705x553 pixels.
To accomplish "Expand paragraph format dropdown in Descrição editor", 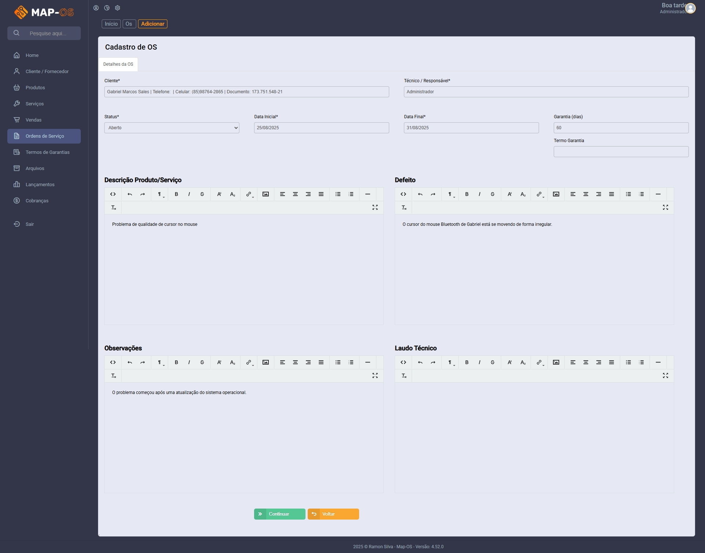I will pos(160,194).
